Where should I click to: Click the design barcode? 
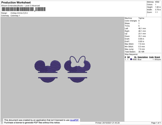click(x=23, y=9)
